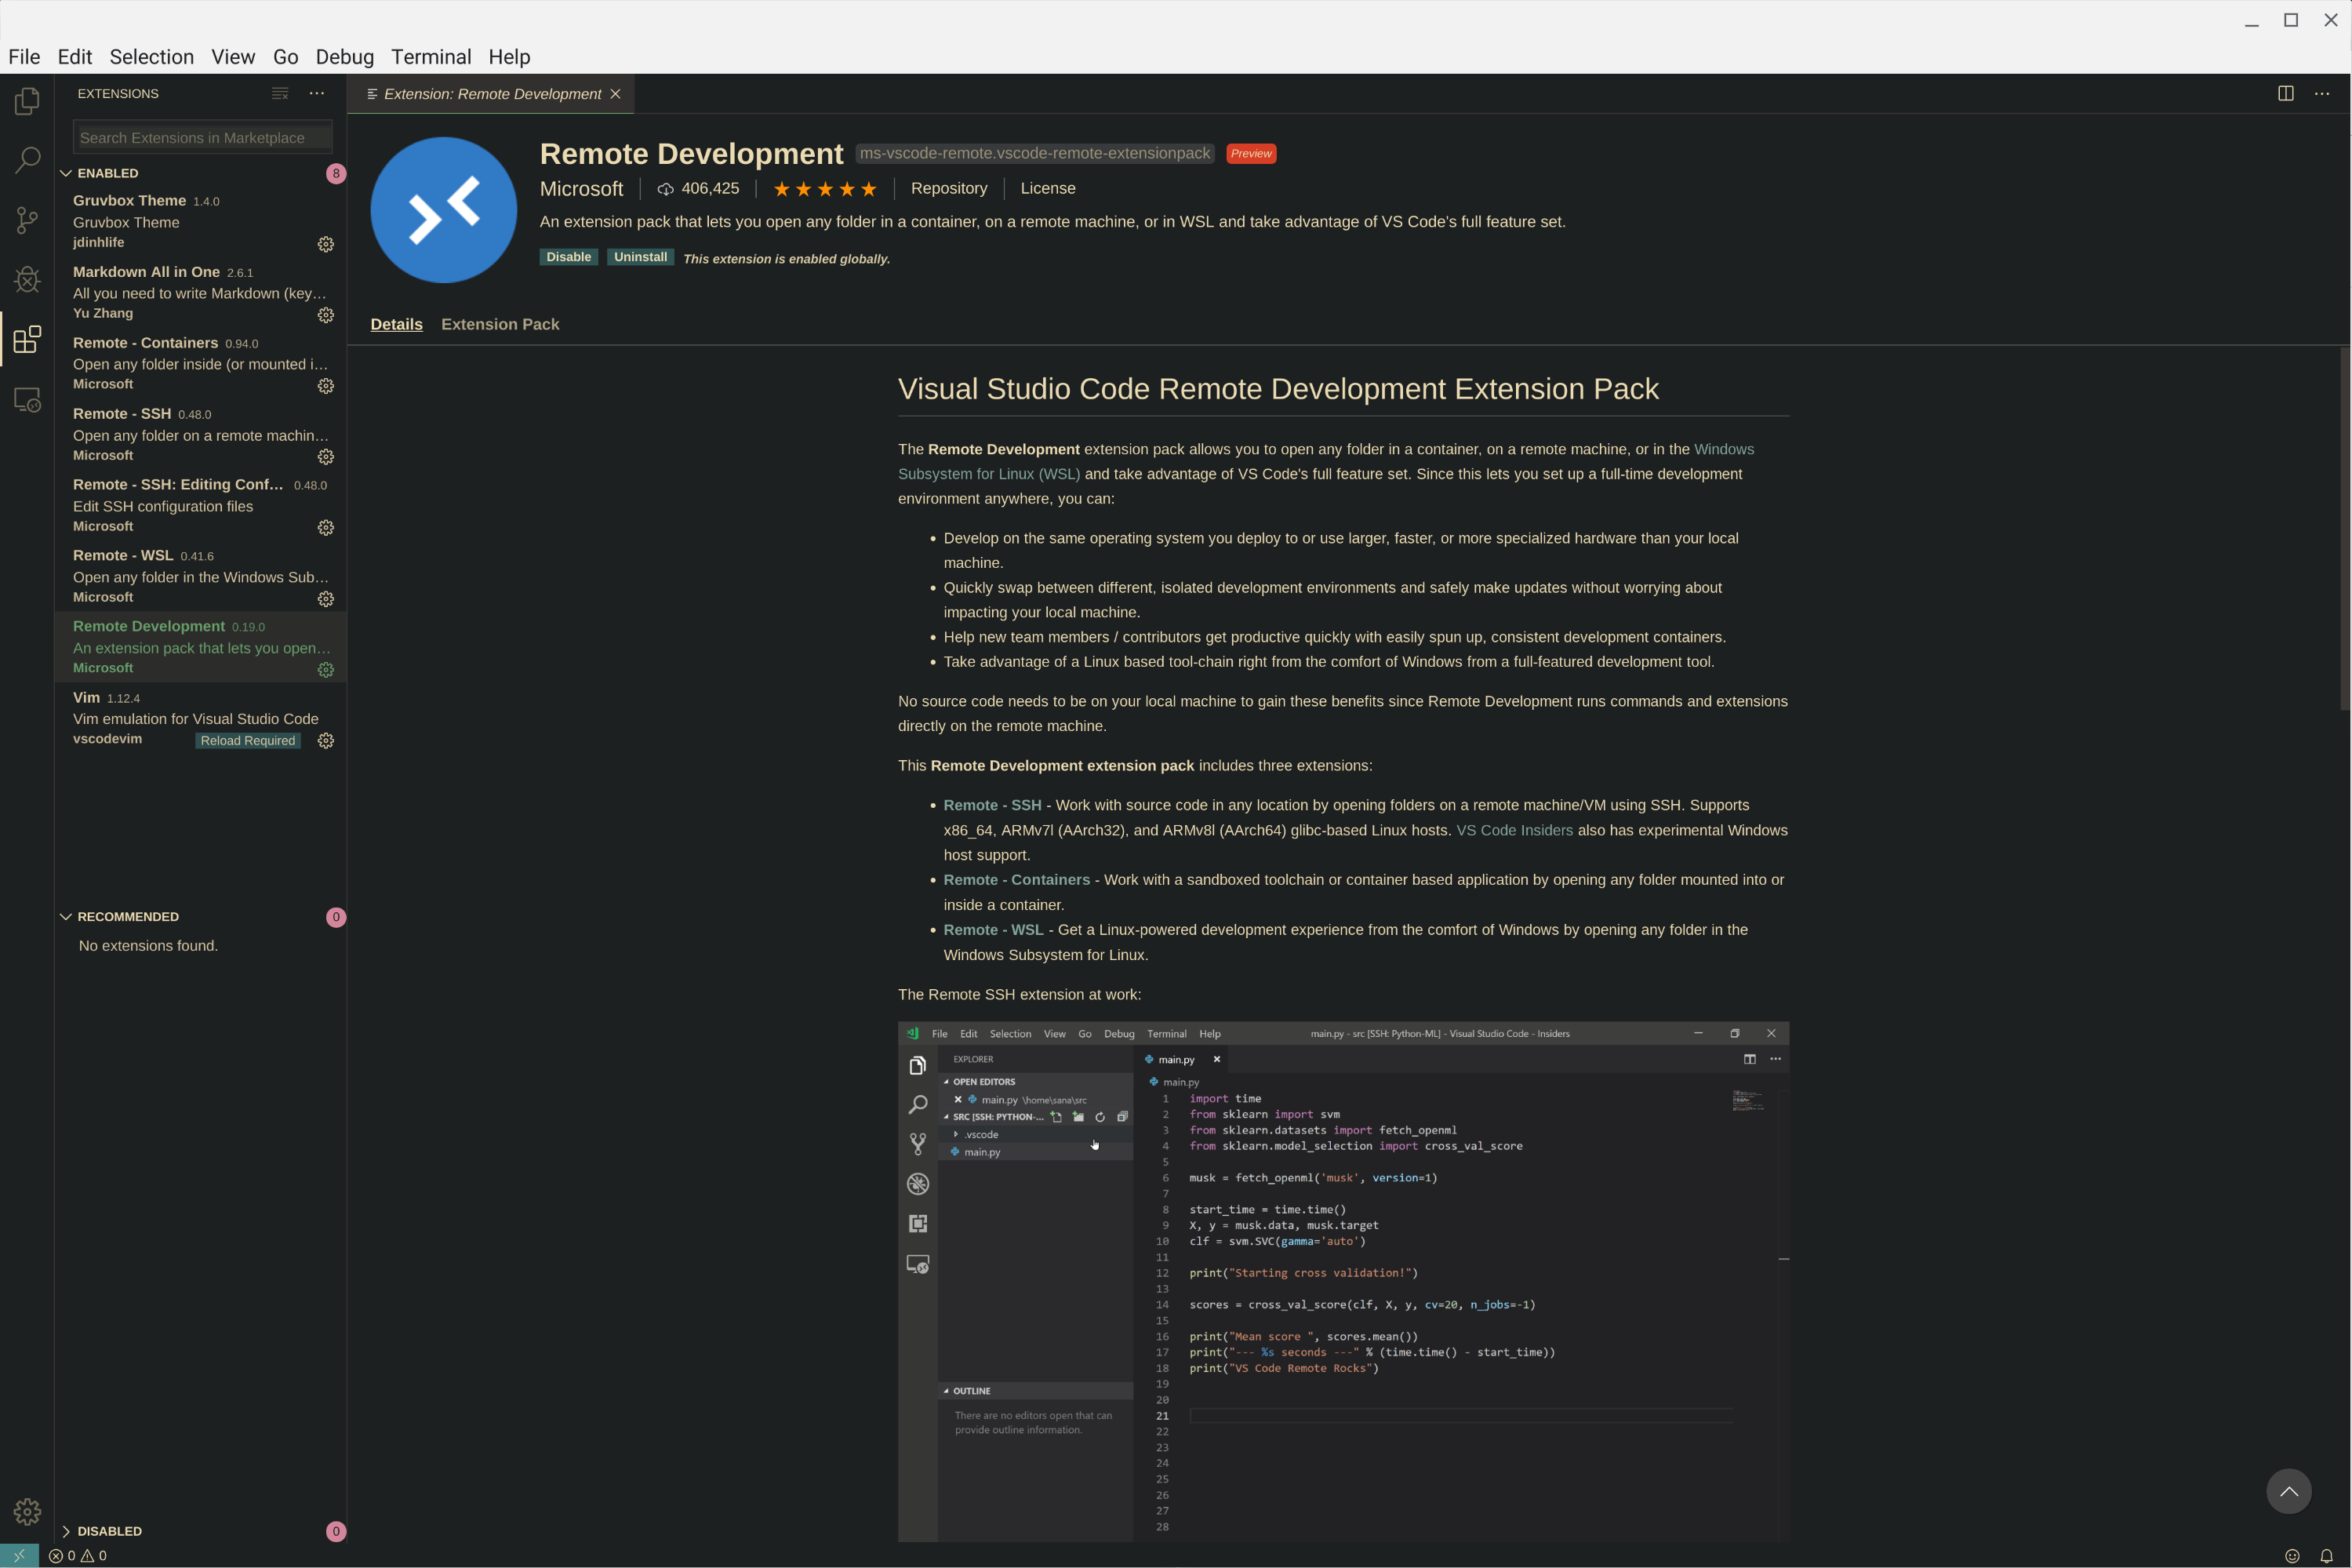Open notifications via the bell icon

[x=2326, y=1556]
